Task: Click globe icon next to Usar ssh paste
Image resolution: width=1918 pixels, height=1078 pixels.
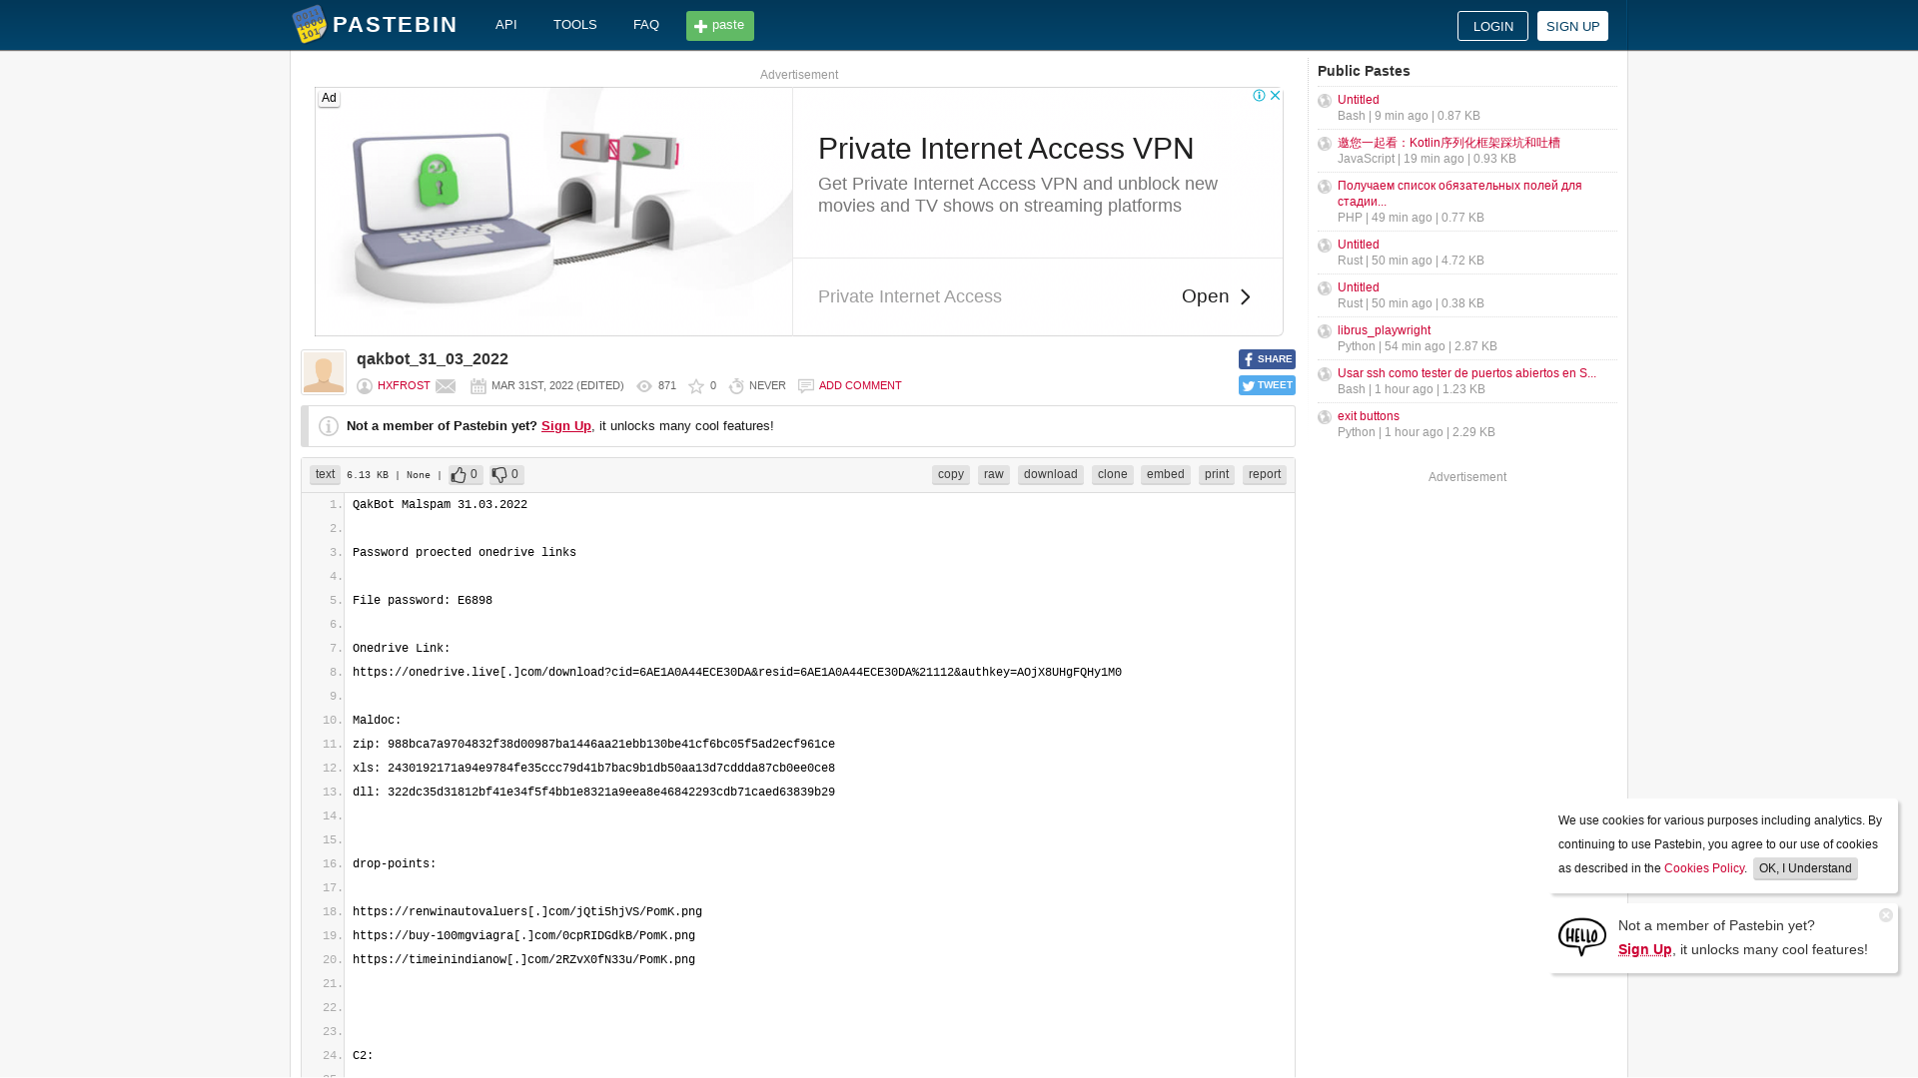Action: [x=1325, y=374]
